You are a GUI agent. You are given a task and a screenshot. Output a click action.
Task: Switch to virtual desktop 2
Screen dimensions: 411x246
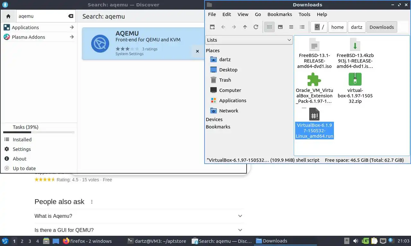[x=22, y=241]
